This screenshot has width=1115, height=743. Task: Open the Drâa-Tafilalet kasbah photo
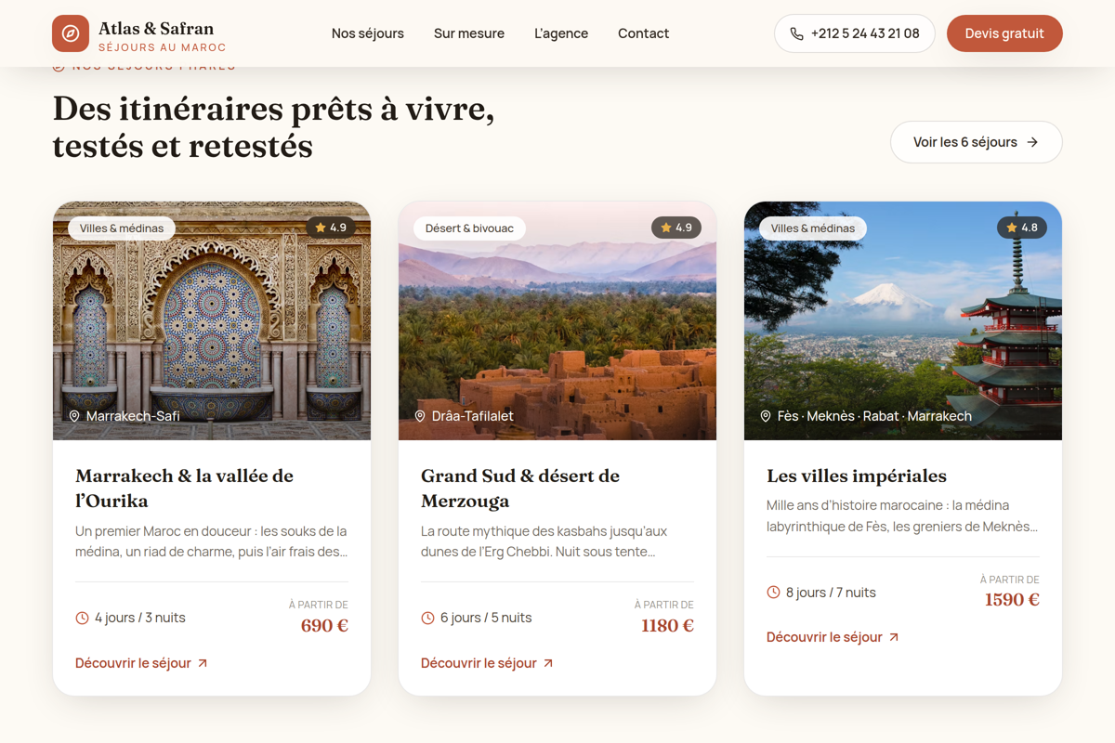[x=557, y=320]
